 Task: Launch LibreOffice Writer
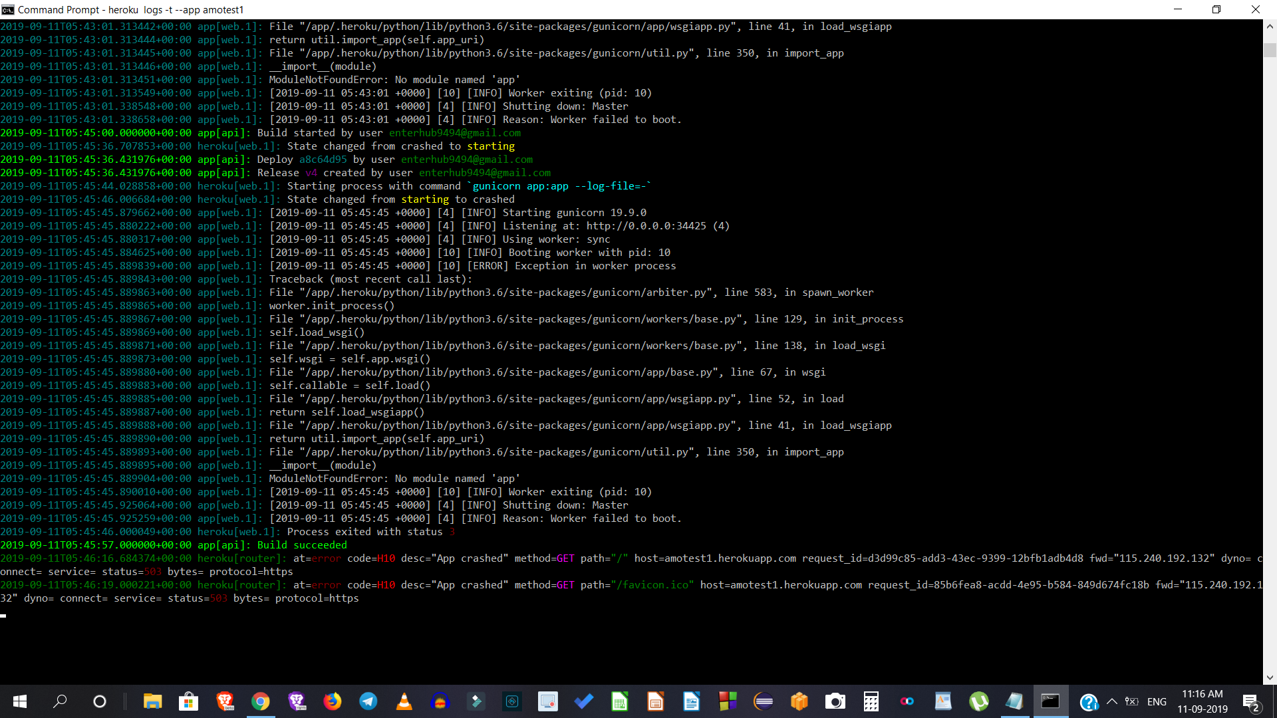tap(692, 701)
